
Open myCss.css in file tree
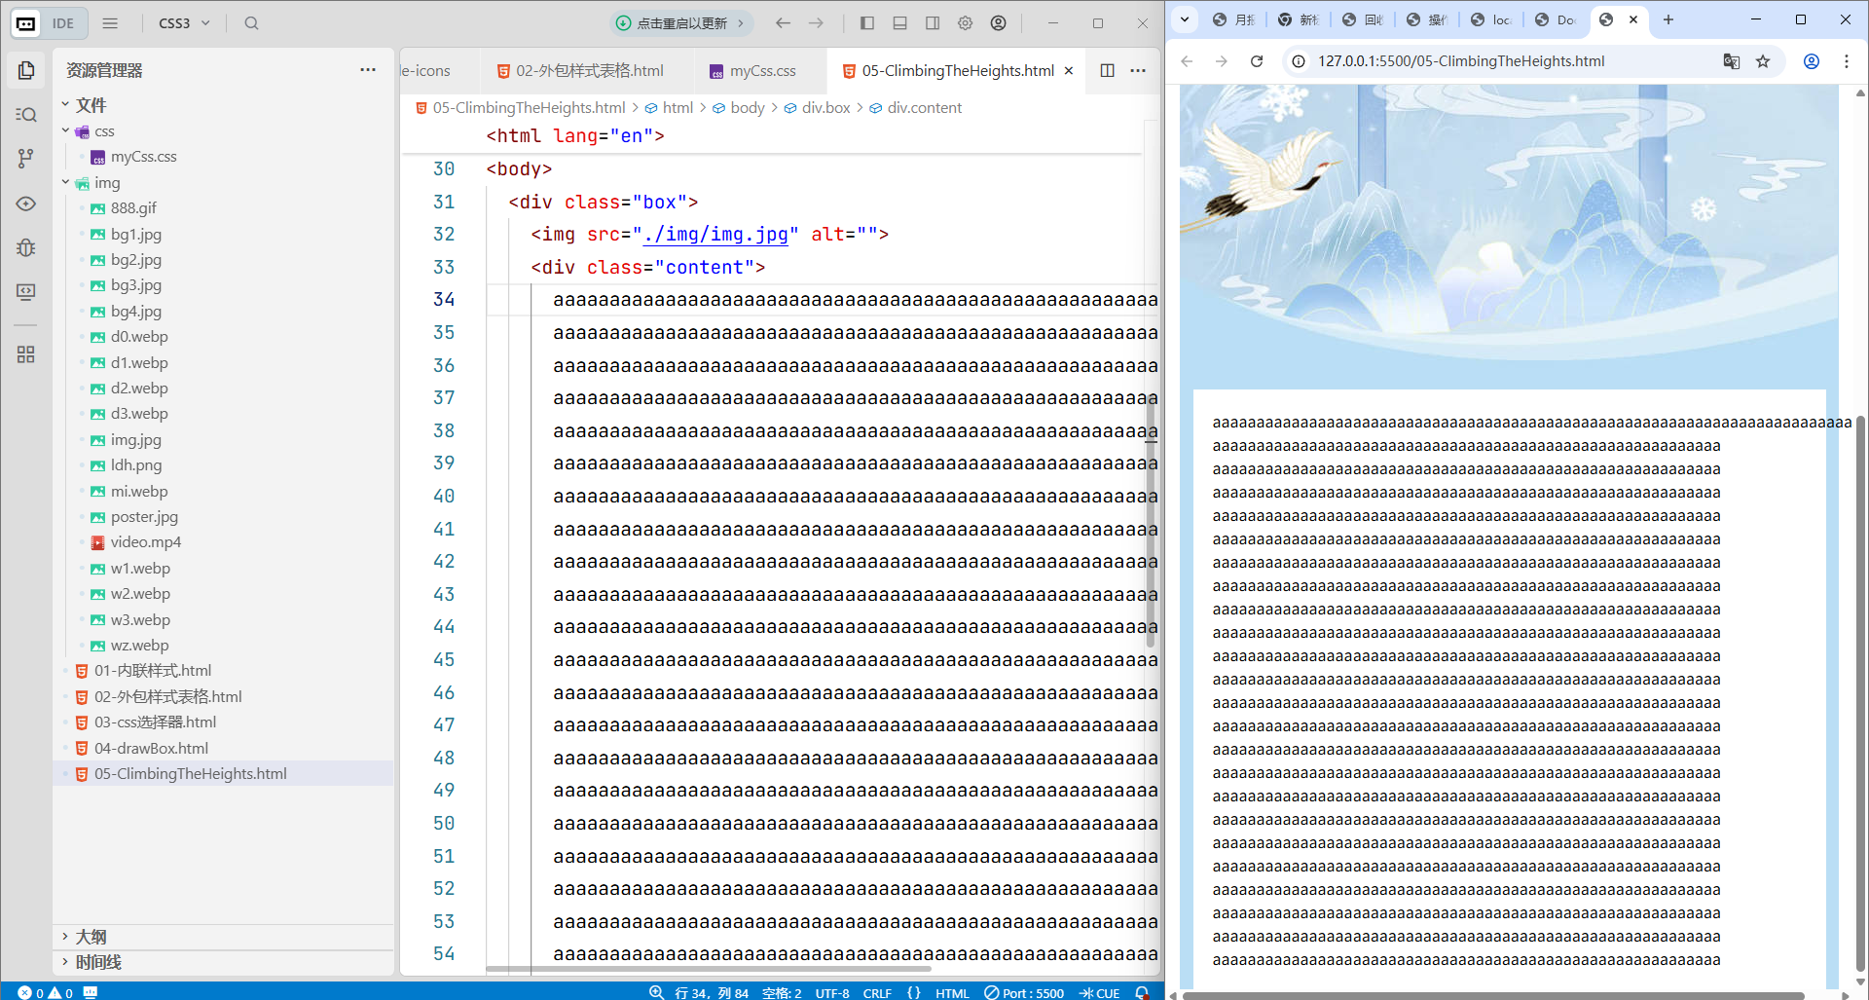coord(143,157)
